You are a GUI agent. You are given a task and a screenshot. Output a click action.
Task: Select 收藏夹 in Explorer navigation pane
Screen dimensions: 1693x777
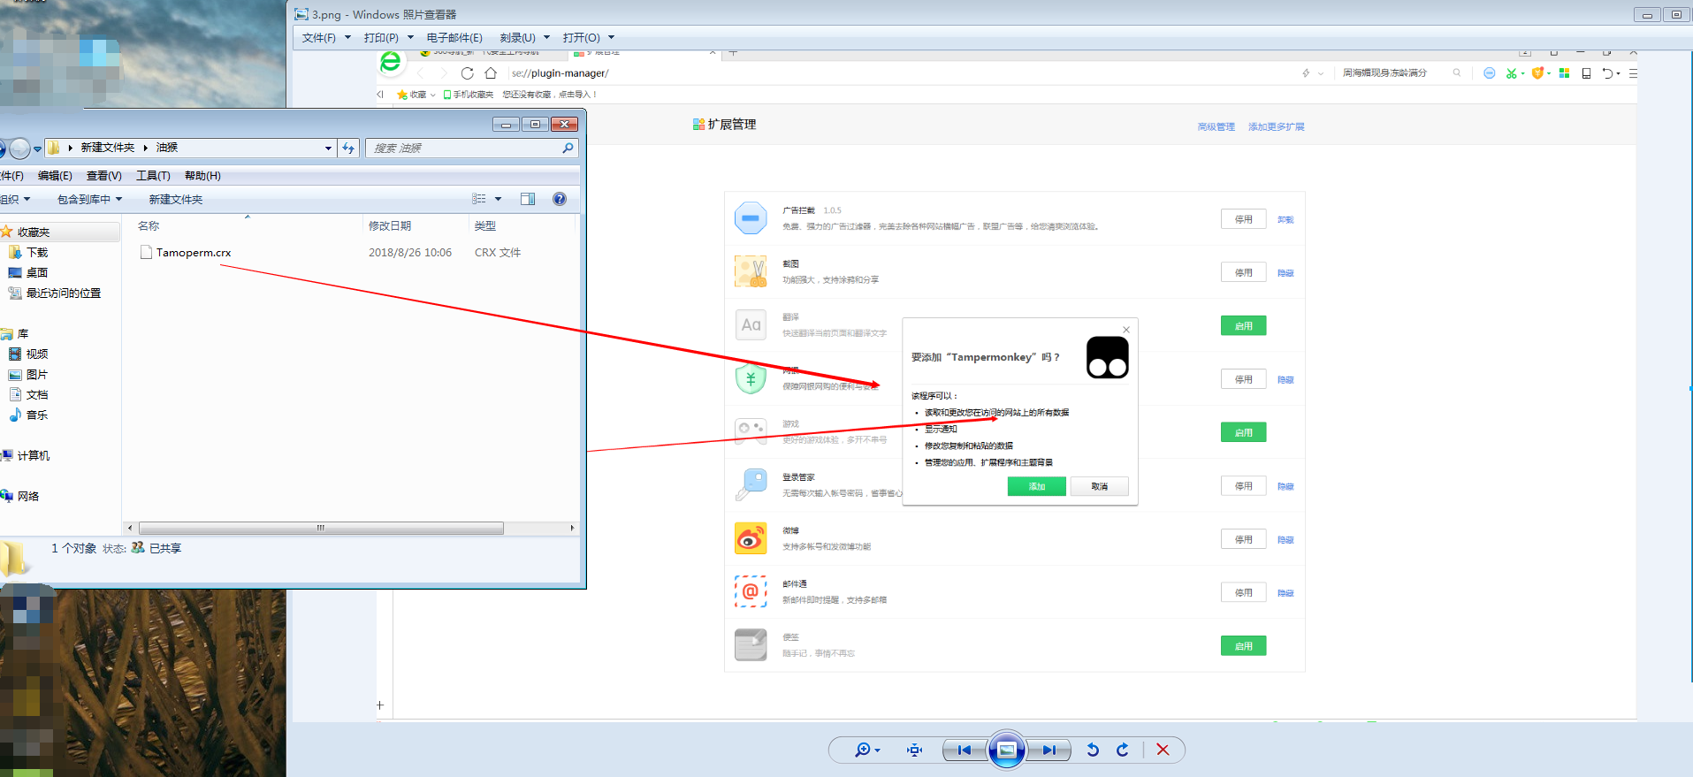34,232
